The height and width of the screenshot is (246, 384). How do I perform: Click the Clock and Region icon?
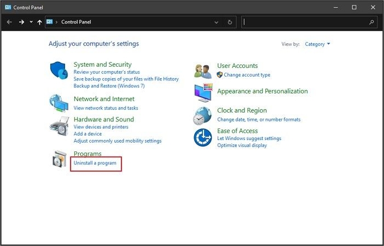(203, 115)
